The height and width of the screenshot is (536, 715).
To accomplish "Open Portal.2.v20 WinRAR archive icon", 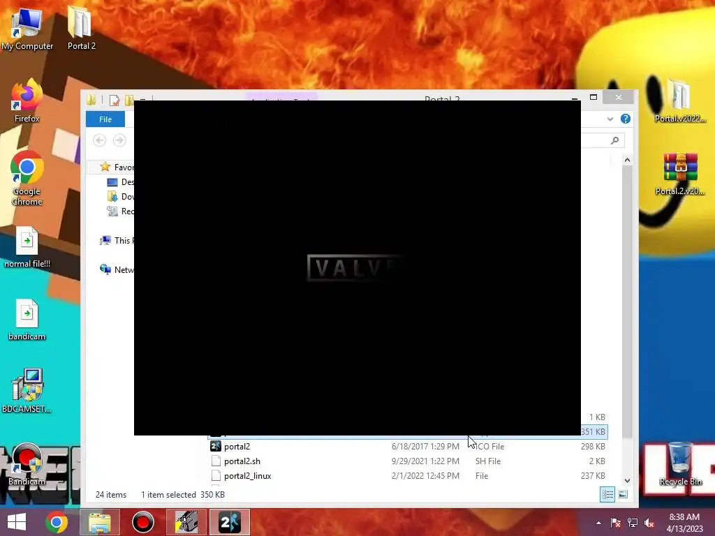I will point(680,174).
